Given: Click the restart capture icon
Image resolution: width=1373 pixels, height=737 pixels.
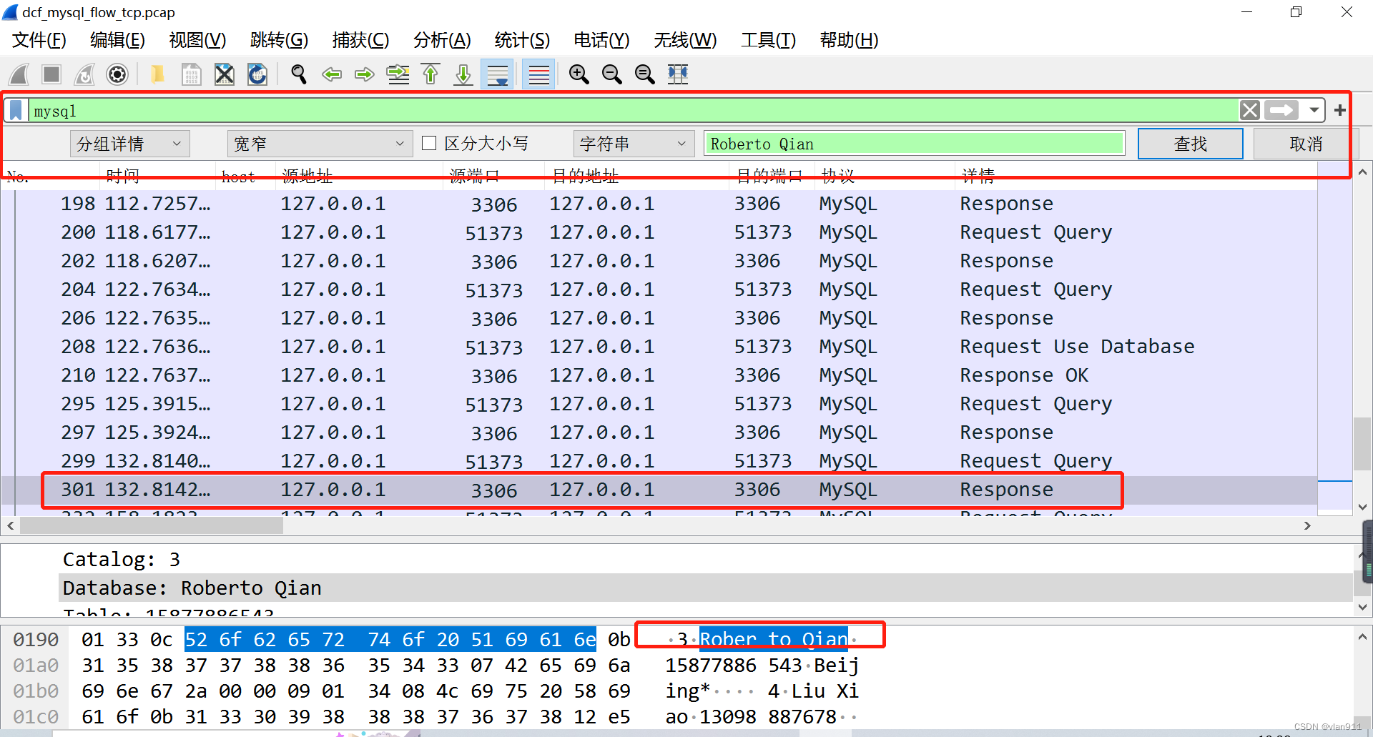Looking at the screenshot, I should [84, 74].
